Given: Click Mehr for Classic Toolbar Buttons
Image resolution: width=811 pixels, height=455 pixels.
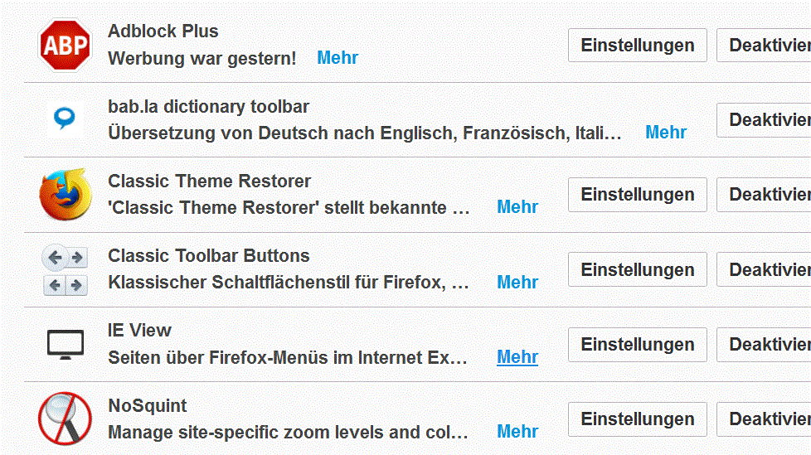Looking at the screenshot, I should pyautogui.click(x=517, y=283).
